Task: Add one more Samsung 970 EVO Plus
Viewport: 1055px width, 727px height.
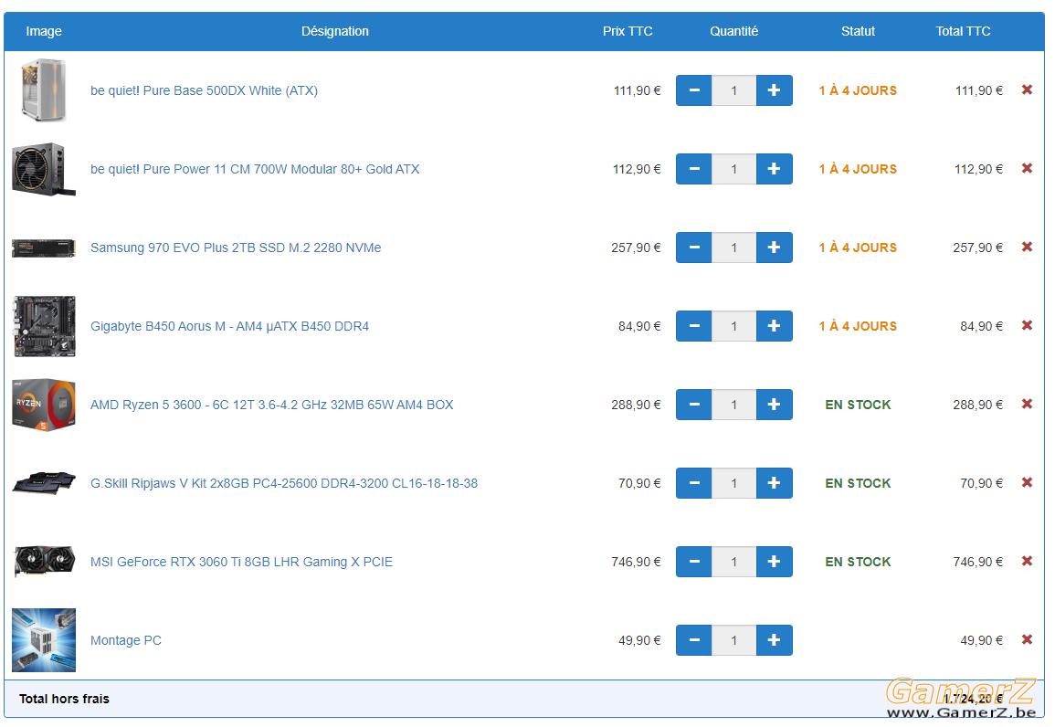Action: click(x=775, y=248)
